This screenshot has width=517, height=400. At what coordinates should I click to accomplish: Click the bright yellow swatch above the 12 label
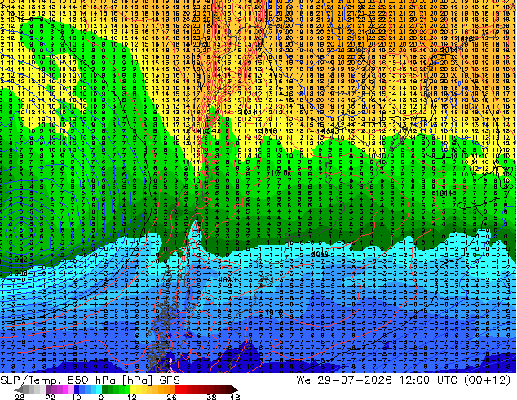point(133,389)
